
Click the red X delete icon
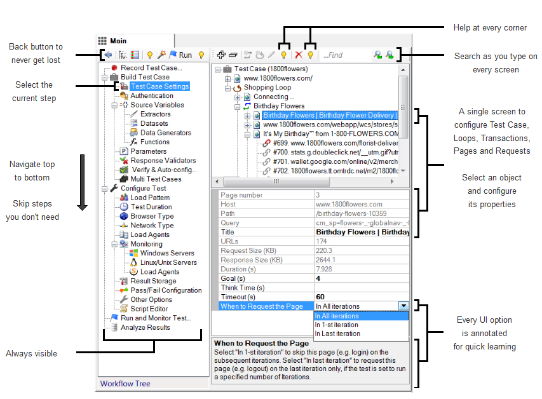[299, 55]
